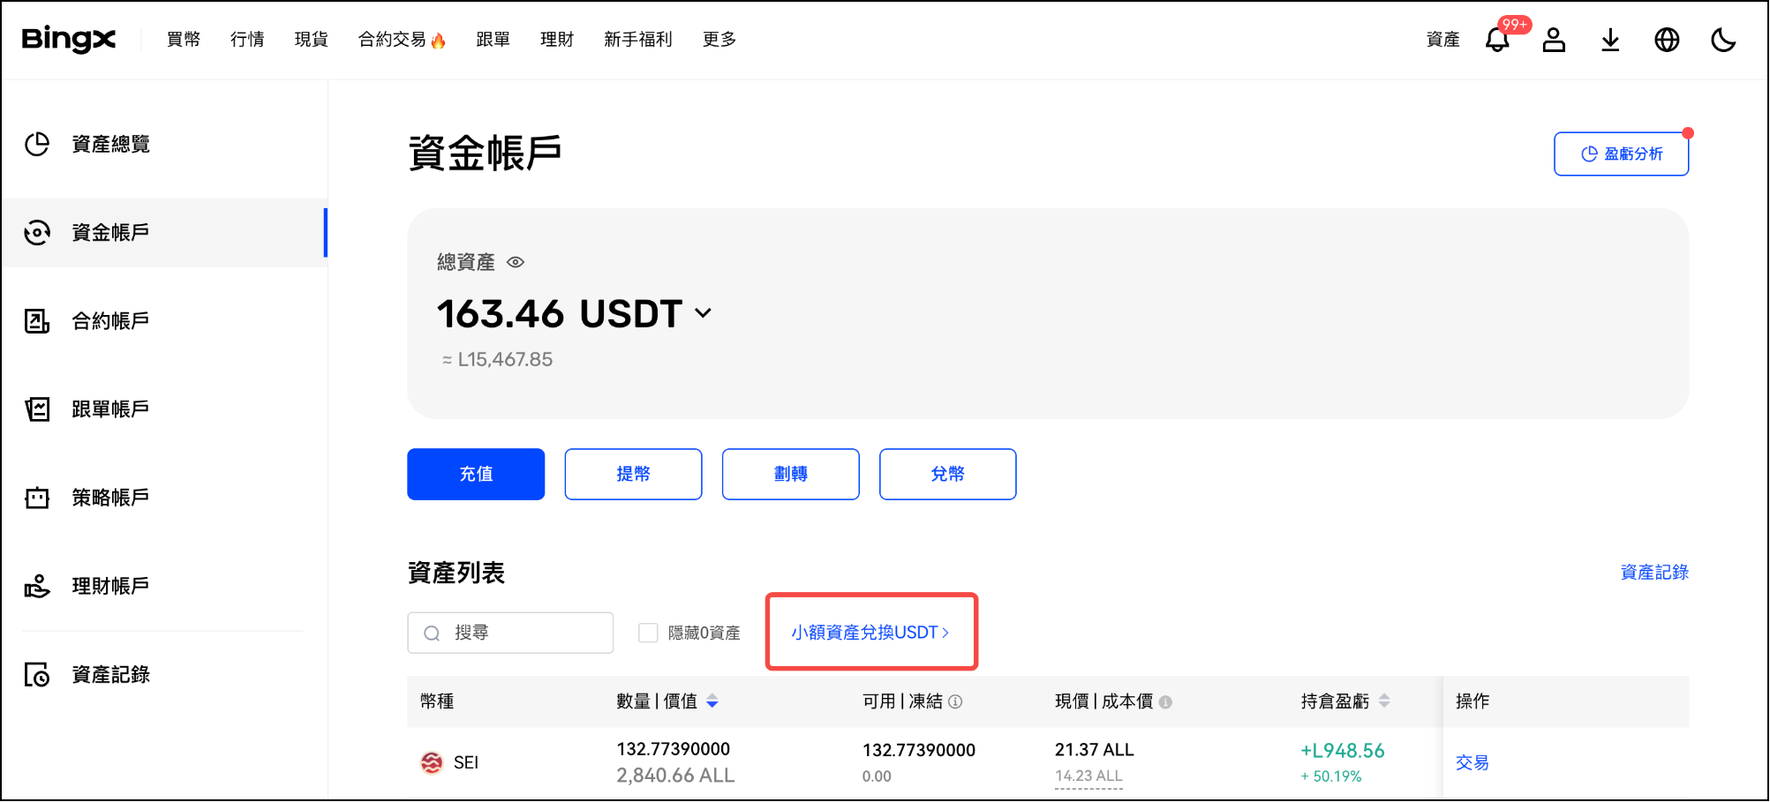Click the info icon beside 可用 | 凍結
Viewport: 1770px width, 802px height.
[x=955, y=701]
